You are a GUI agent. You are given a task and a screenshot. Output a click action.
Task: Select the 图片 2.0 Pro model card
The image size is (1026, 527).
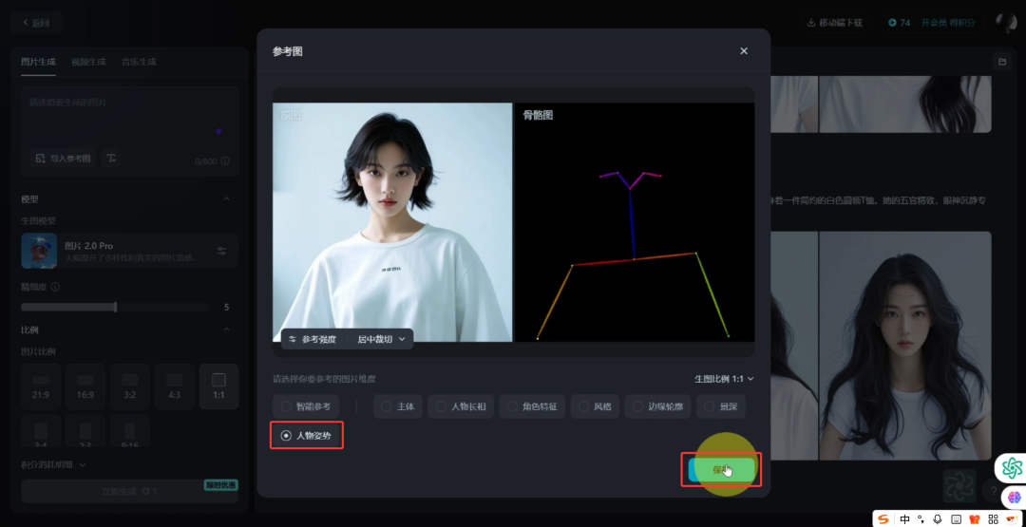129,251
